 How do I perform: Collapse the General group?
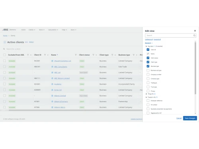coord(149,43)
